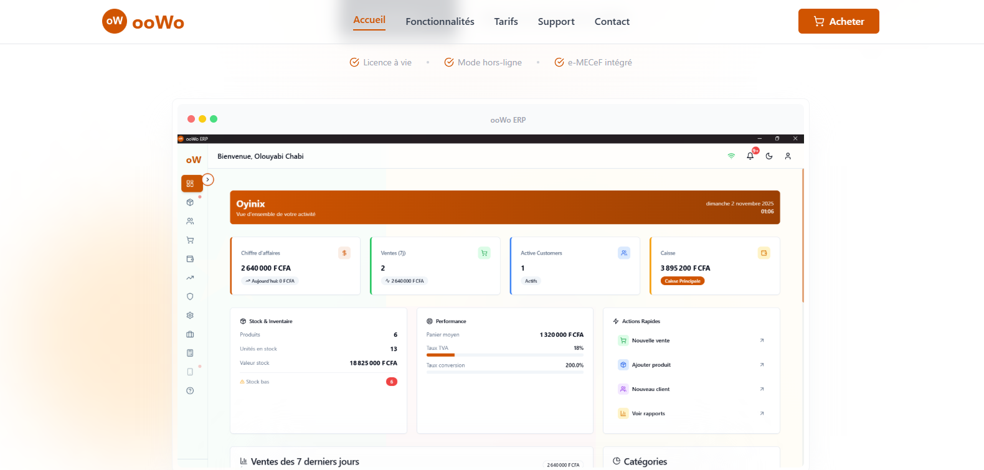Click the Aujourd'hui: 0 FCFA pill
The width and height of the screenshot is (984, 470).
pos(270,281)
